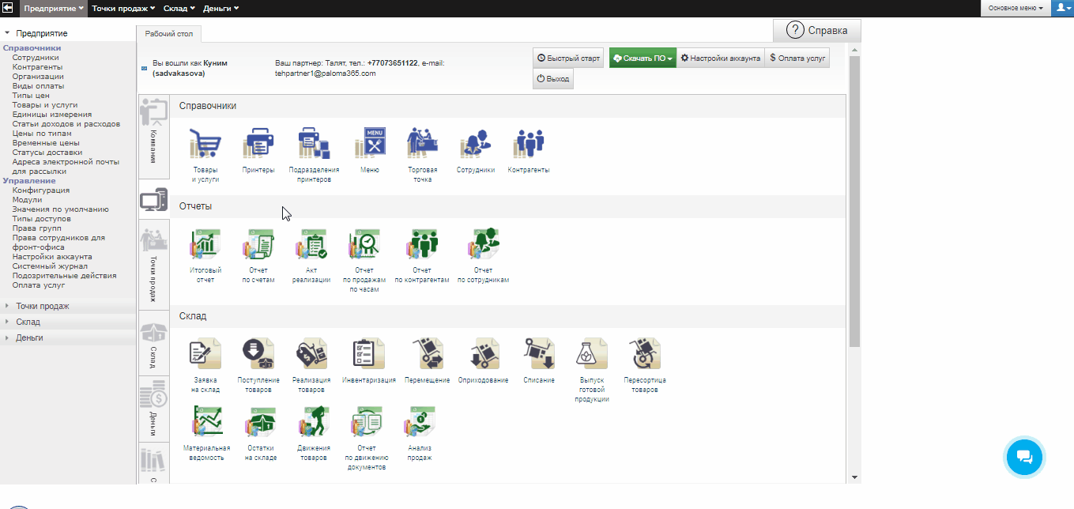Open the Анализ продаж icon

tap(419, 423)
